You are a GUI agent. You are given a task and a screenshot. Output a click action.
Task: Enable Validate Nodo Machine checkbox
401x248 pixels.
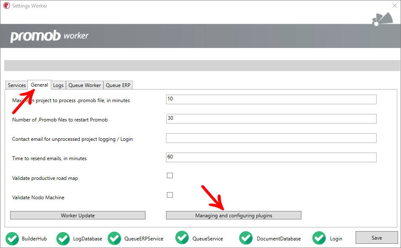click(170, 195)
